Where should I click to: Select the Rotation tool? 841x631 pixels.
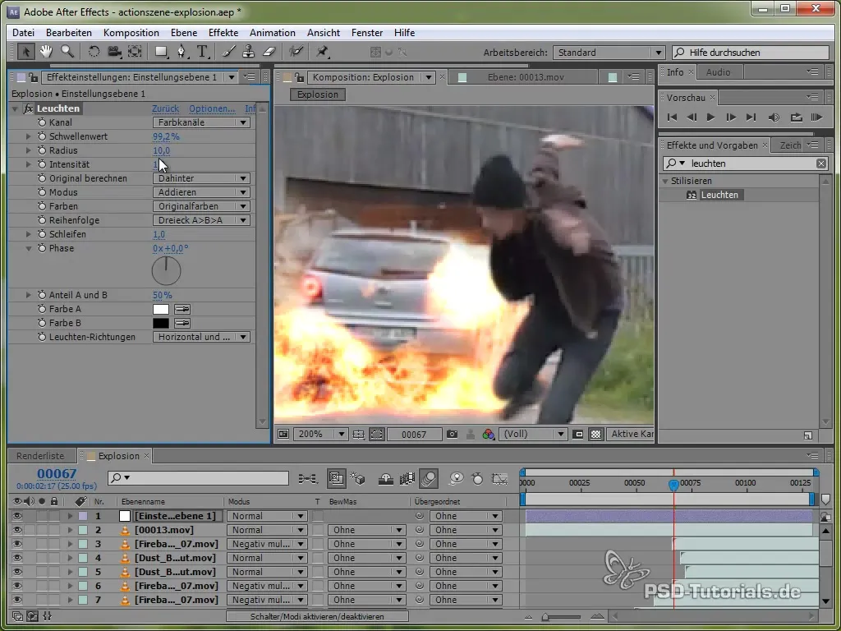tap(94, 52)
